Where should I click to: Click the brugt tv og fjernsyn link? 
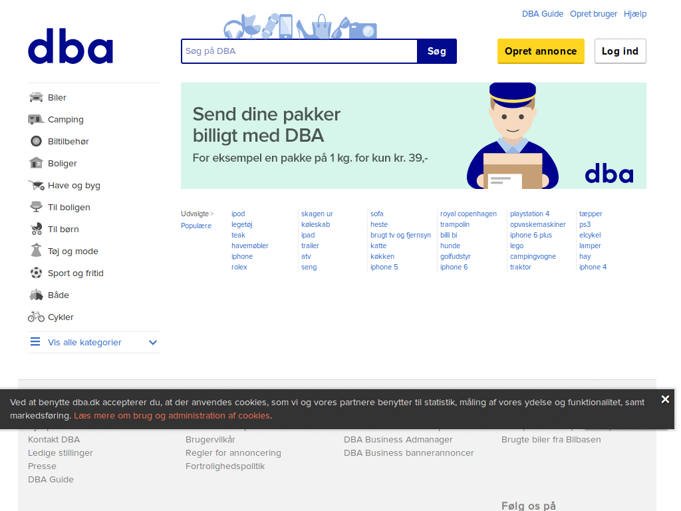[x=400, y=235]
